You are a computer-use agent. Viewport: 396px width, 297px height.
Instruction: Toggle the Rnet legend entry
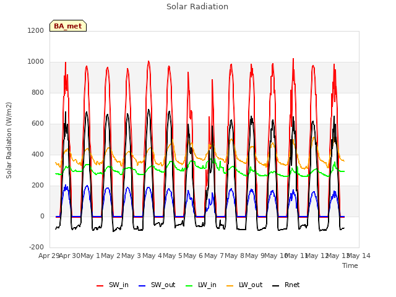coord(286,285)
